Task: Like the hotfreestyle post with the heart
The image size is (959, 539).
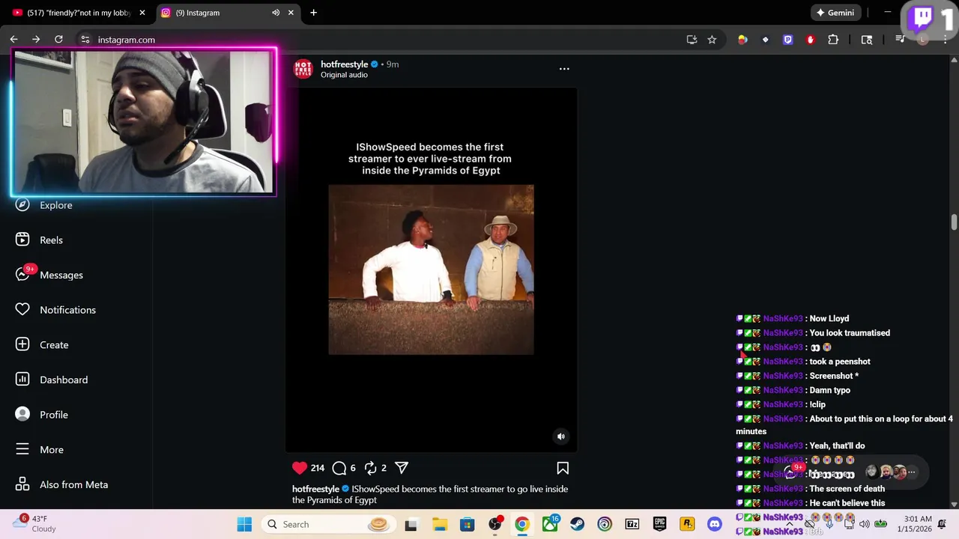Action: pyautogui.click(x=300, y=468)
